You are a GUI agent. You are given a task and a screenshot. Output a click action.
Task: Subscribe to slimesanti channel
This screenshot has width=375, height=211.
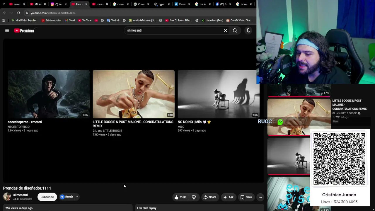point(47,197)
